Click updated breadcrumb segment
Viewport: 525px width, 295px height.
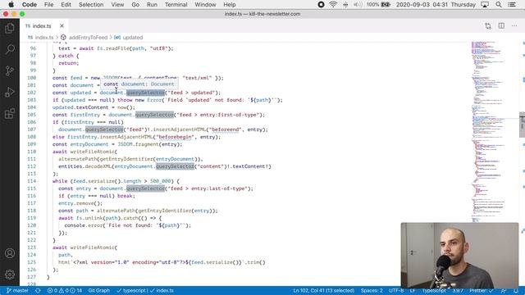(129, 38)
